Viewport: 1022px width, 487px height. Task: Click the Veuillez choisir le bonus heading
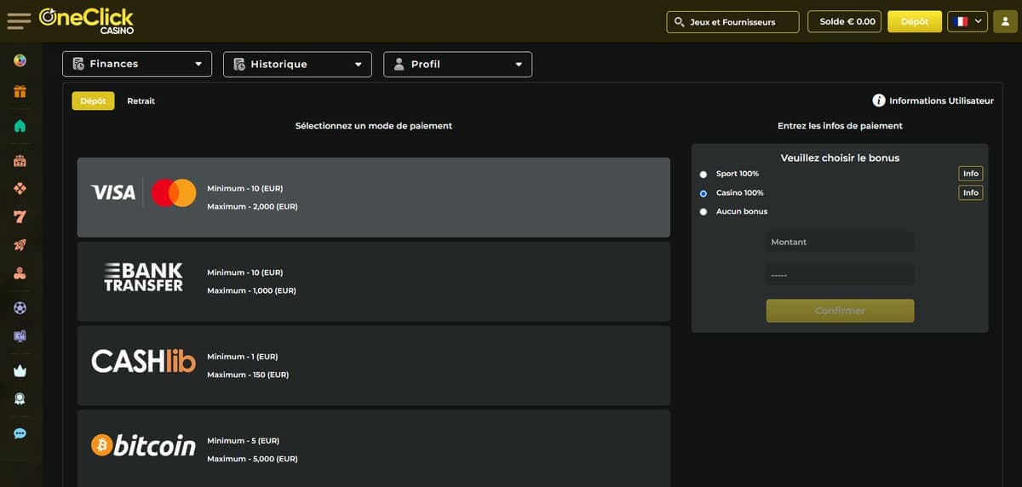840,158
